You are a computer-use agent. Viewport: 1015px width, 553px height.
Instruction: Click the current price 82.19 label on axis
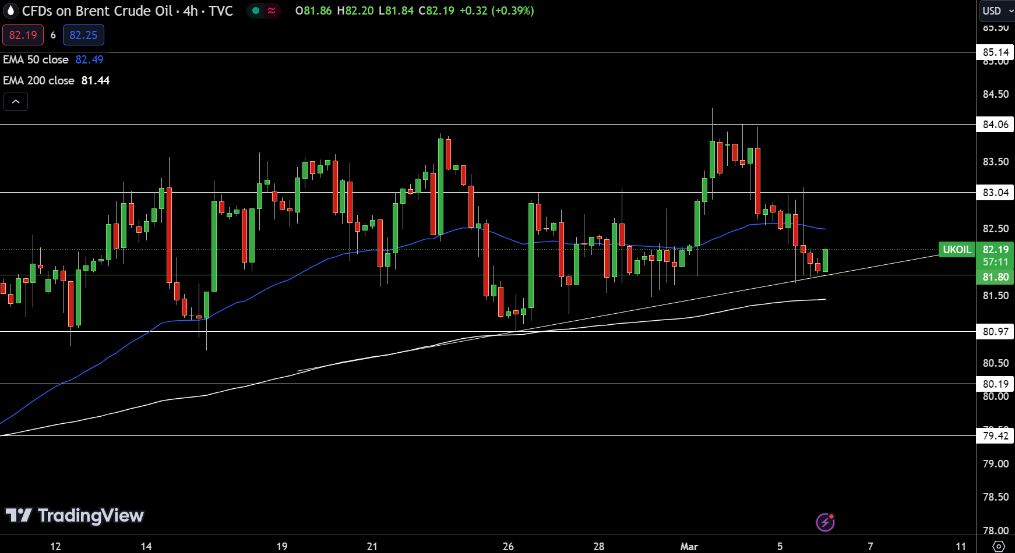pyautogui.click(x=995, y=250)
